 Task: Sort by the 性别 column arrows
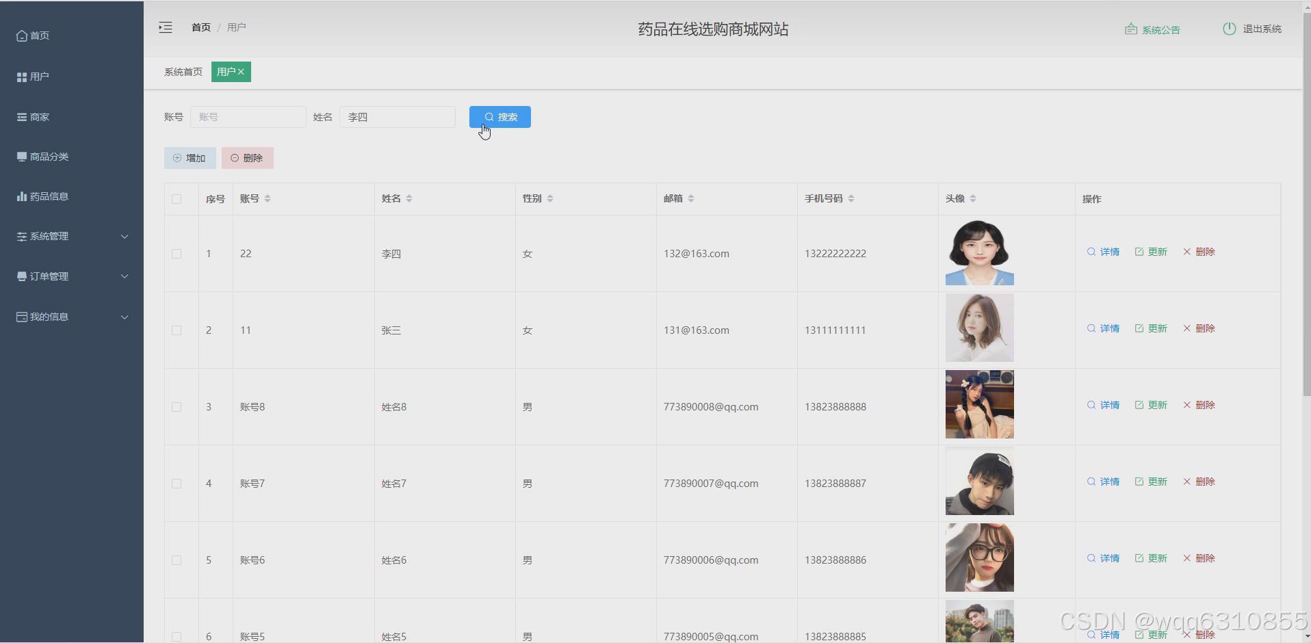click(550, 198)
